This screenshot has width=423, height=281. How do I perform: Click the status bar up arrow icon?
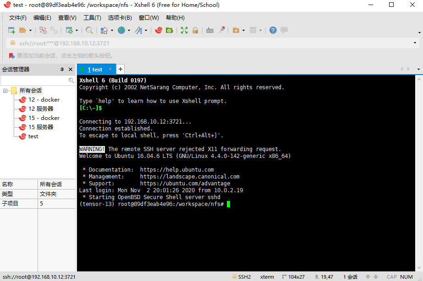click(368, 277)
